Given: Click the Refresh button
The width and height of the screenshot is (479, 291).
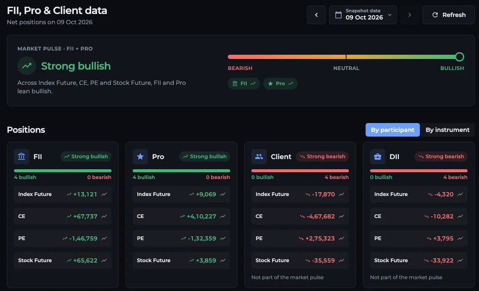Looking at the screenshot, I should point(448,15).
